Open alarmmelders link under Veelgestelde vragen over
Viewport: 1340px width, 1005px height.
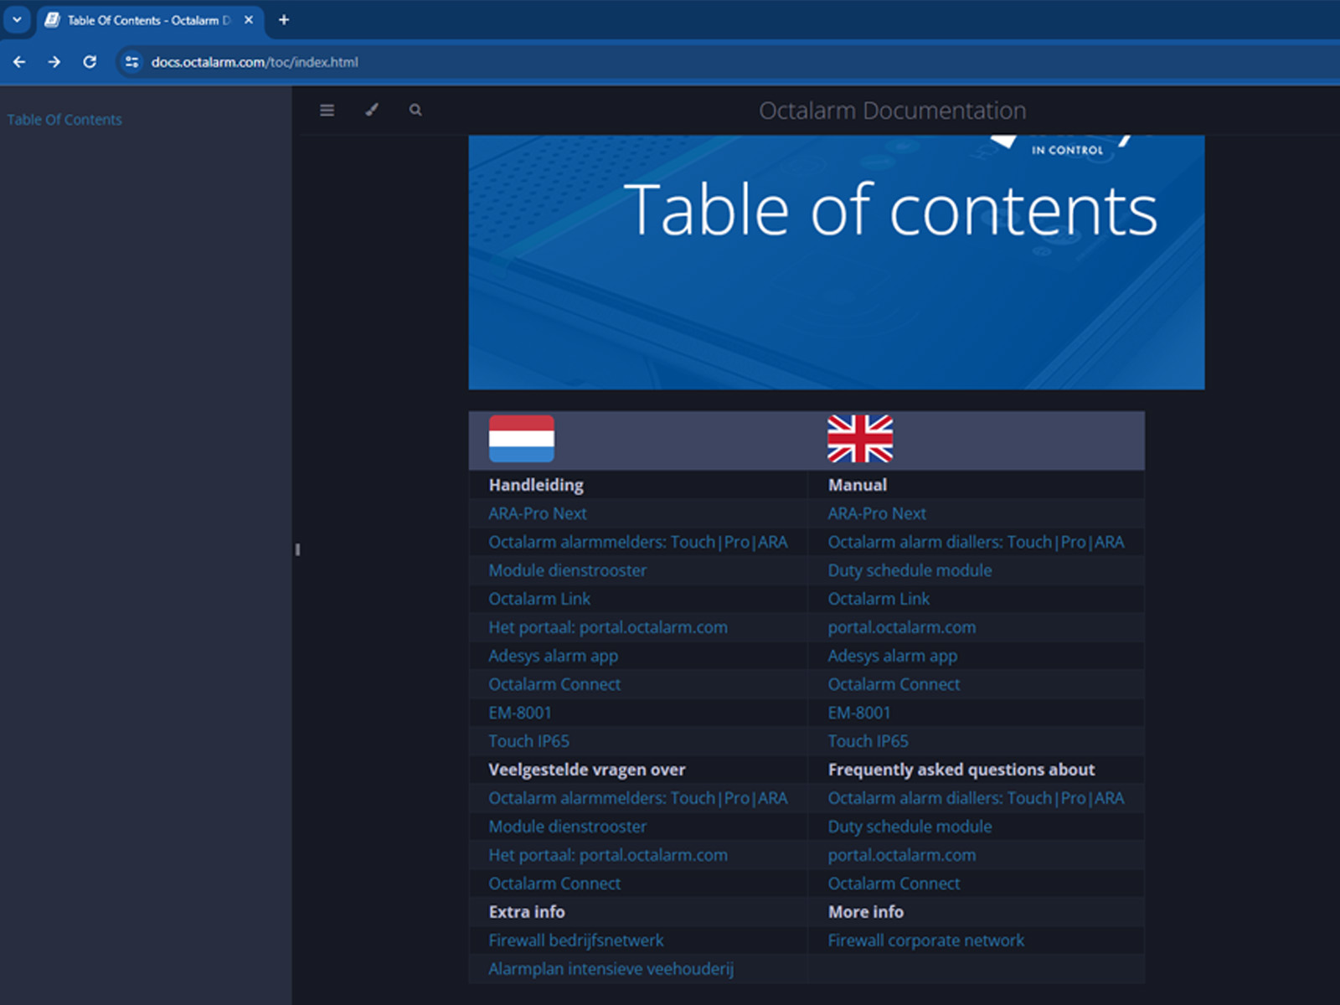click(x=638, y=798)
